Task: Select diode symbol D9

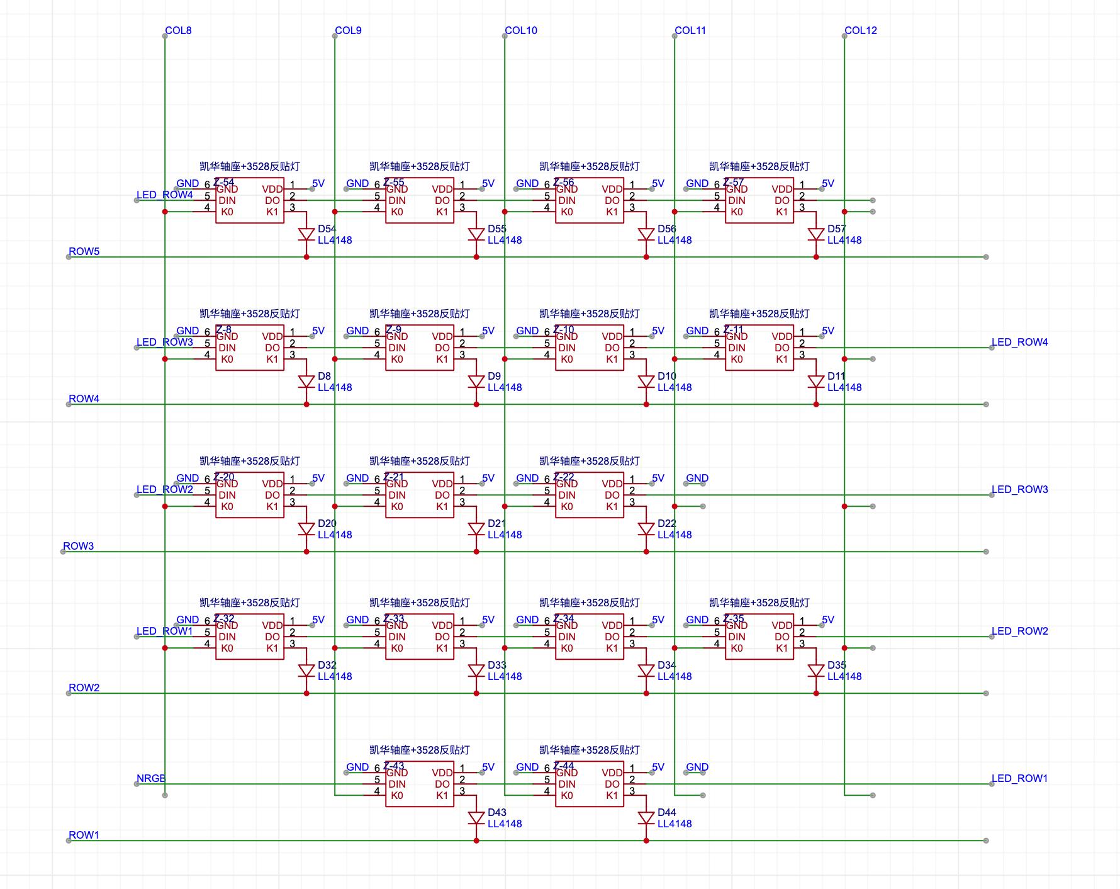Action: (476, 382)
